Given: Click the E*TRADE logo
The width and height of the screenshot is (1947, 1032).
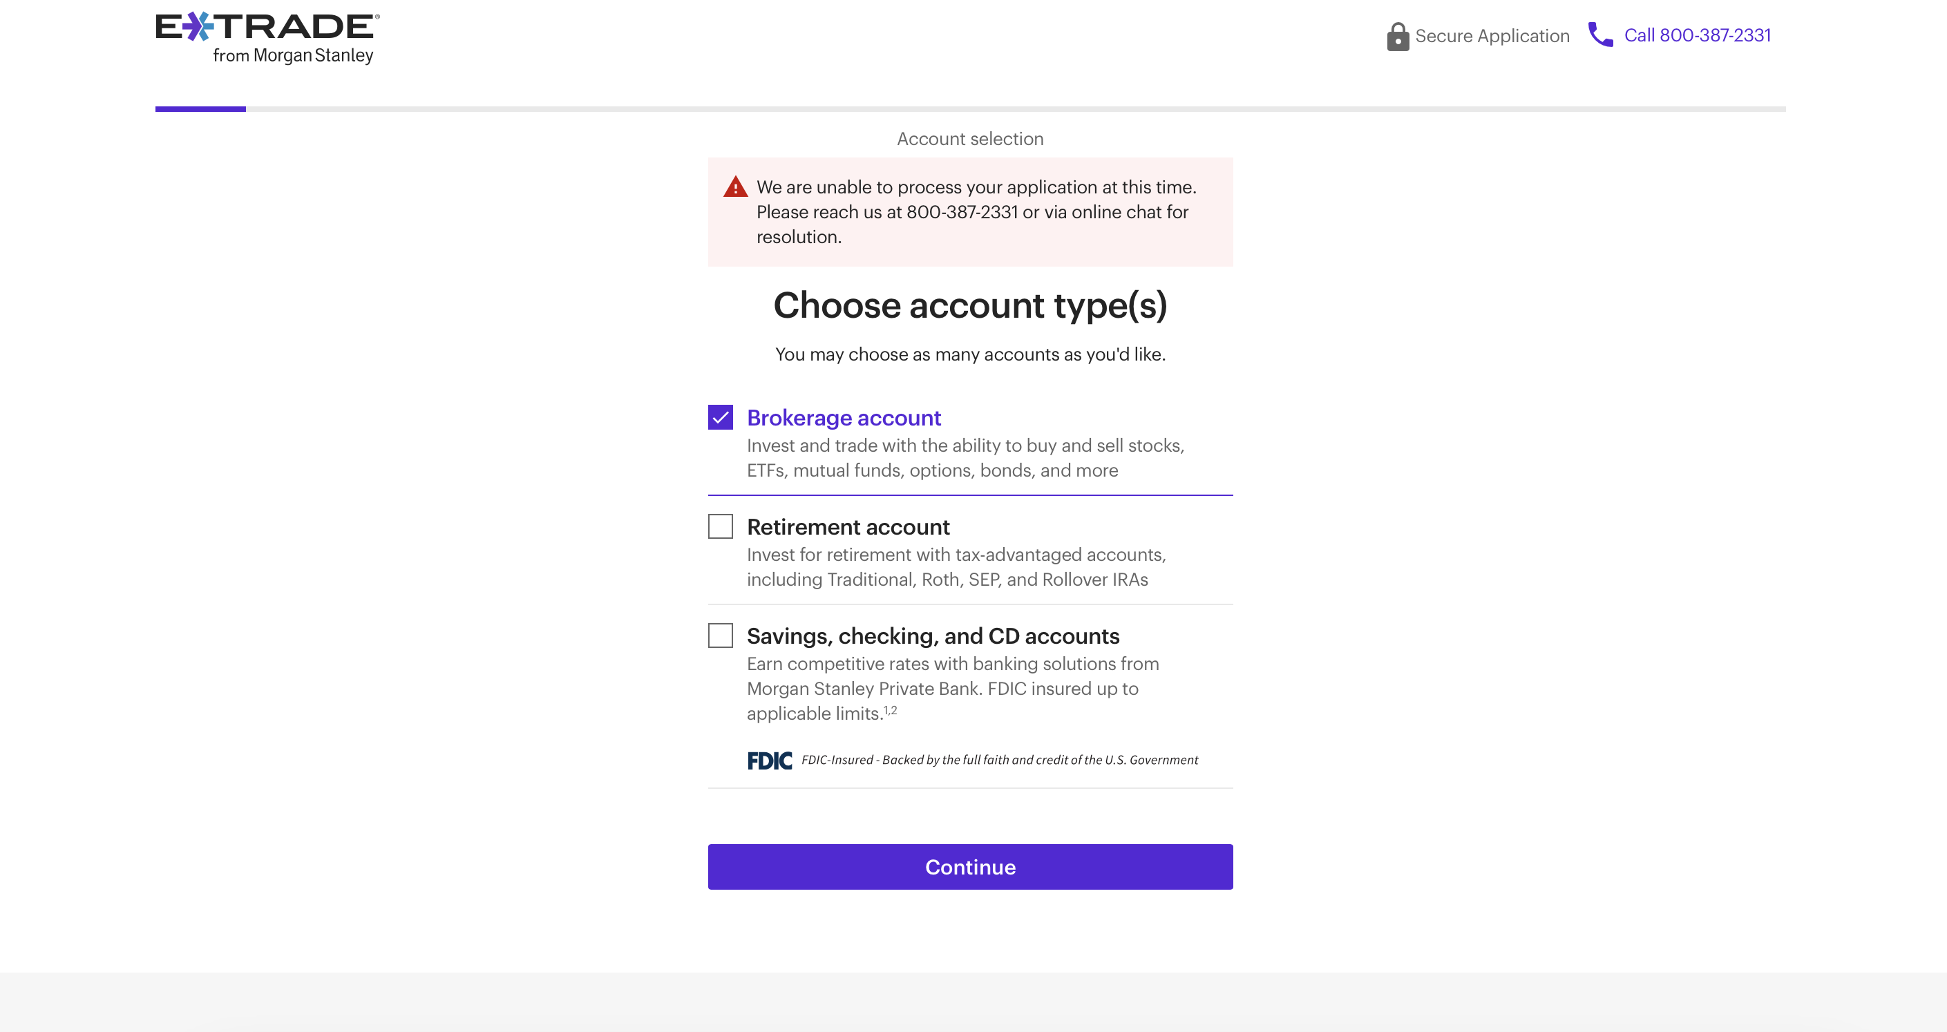Looking at the screenshot, I should pos(267,27).
